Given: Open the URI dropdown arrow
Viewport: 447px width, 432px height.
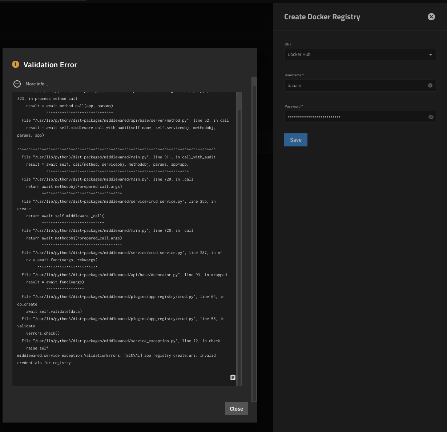Looking at the screenshot, I should (x=430, y=54).
